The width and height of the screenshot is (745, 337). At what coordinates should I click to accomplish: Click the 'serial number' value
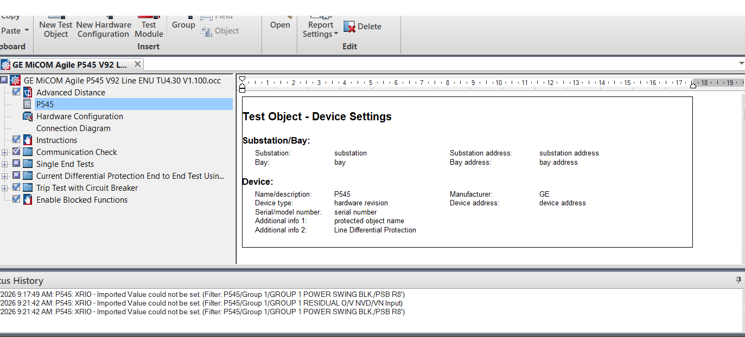355,212
